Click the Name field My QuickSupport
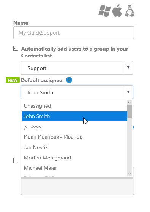Image resolution: width=150 pixels, height=212 pixels. click(x=74, y=33)
